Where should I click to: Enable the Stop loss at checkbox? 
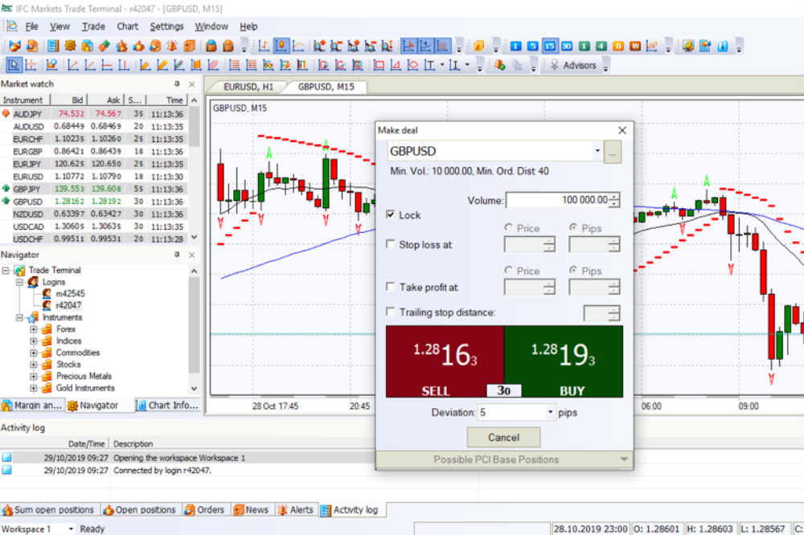tap(391, 244)
